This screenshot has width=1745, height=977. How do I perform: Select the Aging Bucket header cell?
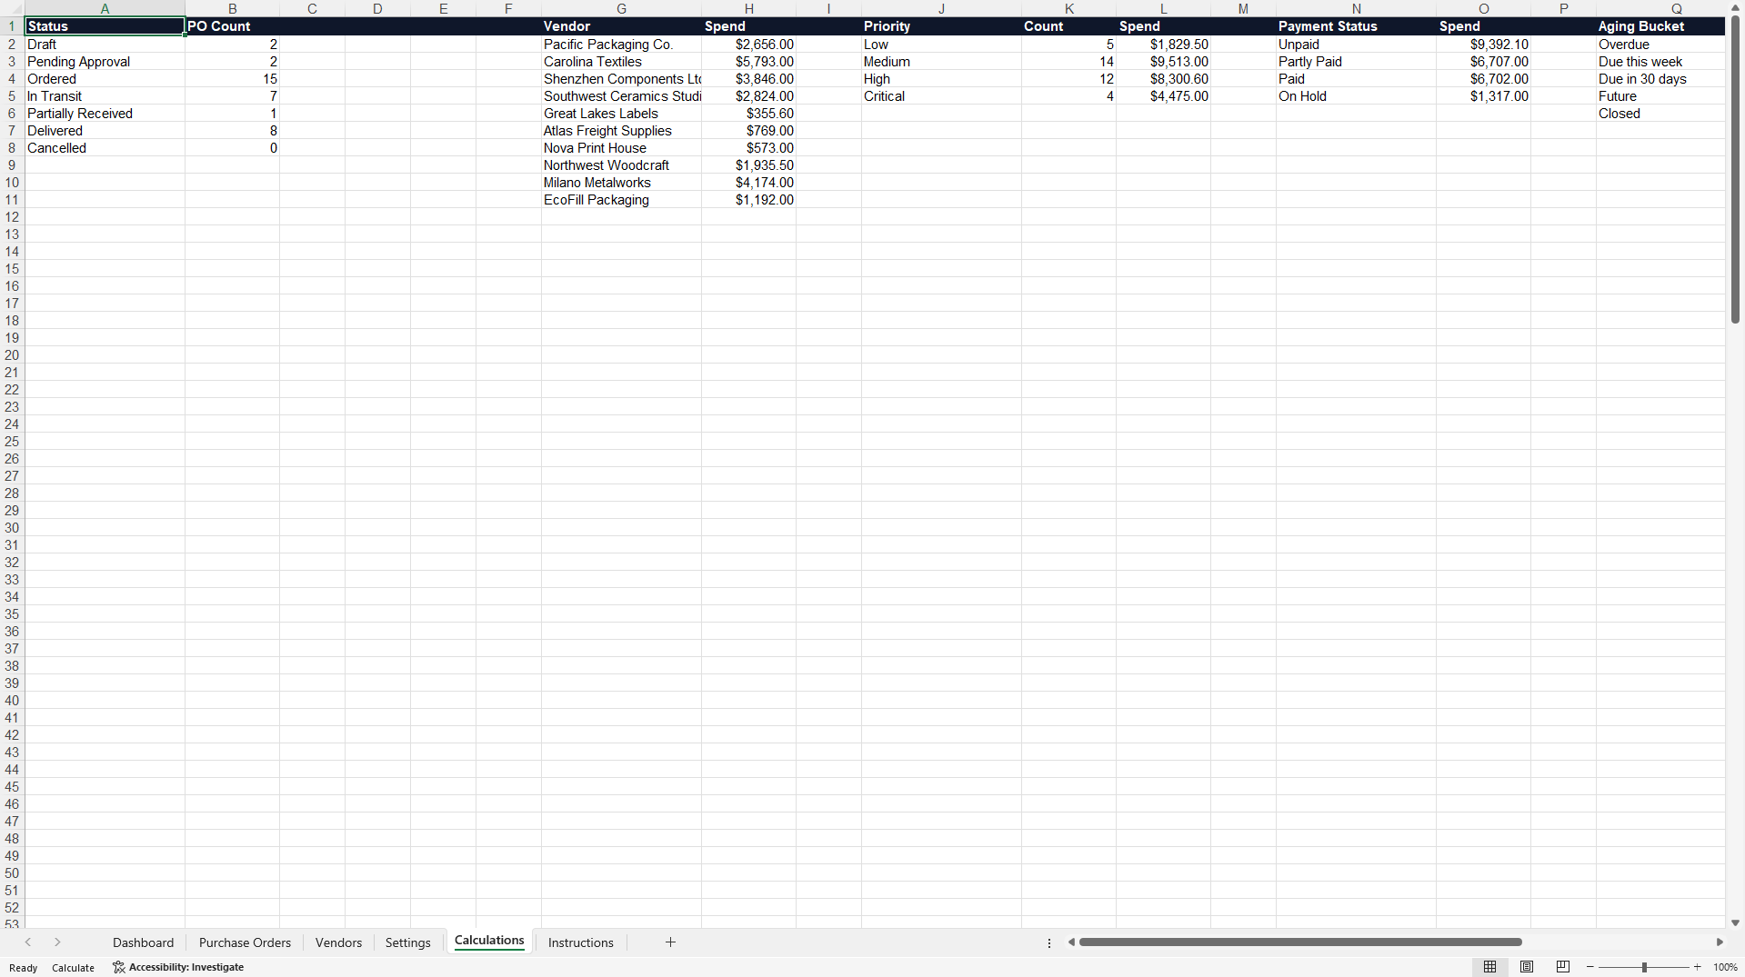point(1660,26)
